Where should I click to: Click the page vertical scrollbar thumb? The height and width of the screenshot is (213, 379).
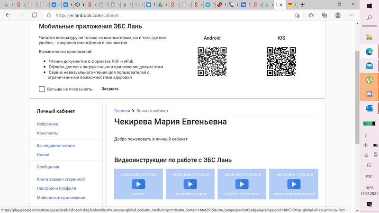(x=357, y=98)
